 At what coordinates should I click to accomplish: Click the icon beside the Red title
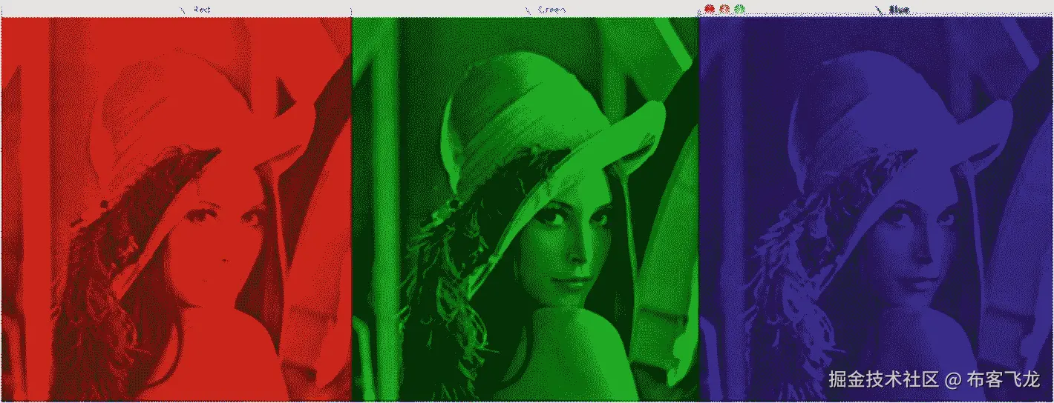click(x=183, y=10)
